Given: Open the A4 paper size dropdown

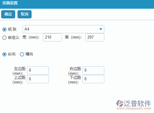Looking at the screenshot, I should click(63, 29).
